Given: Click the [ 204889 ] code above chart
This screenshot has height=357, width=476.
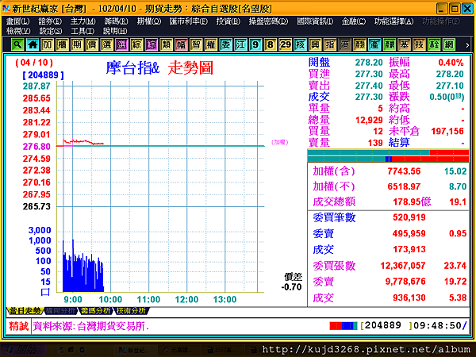Looking at the screenshot, I should click(x=43, y=75).
